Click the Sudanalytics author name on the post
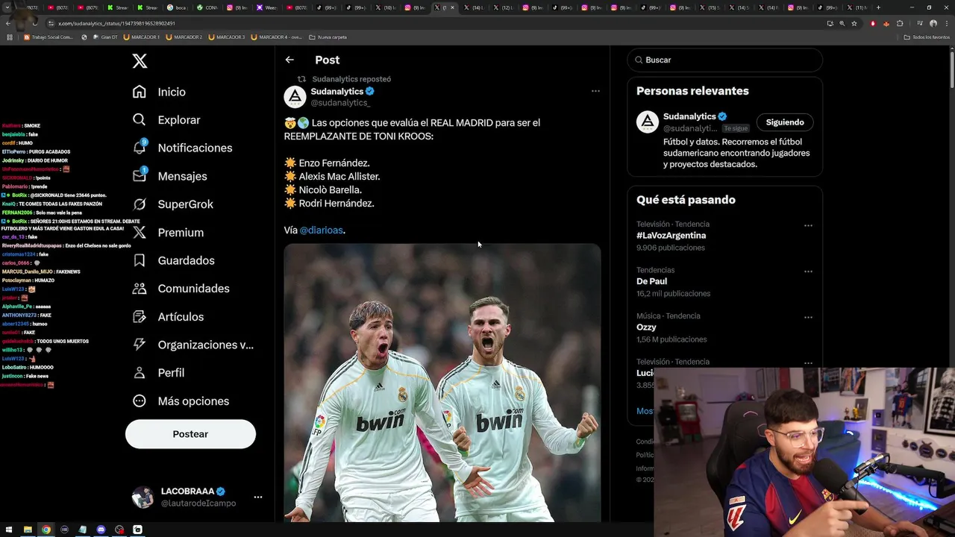Image resolution: width=955 pixels, height=537 pixels. pos(337,91)
